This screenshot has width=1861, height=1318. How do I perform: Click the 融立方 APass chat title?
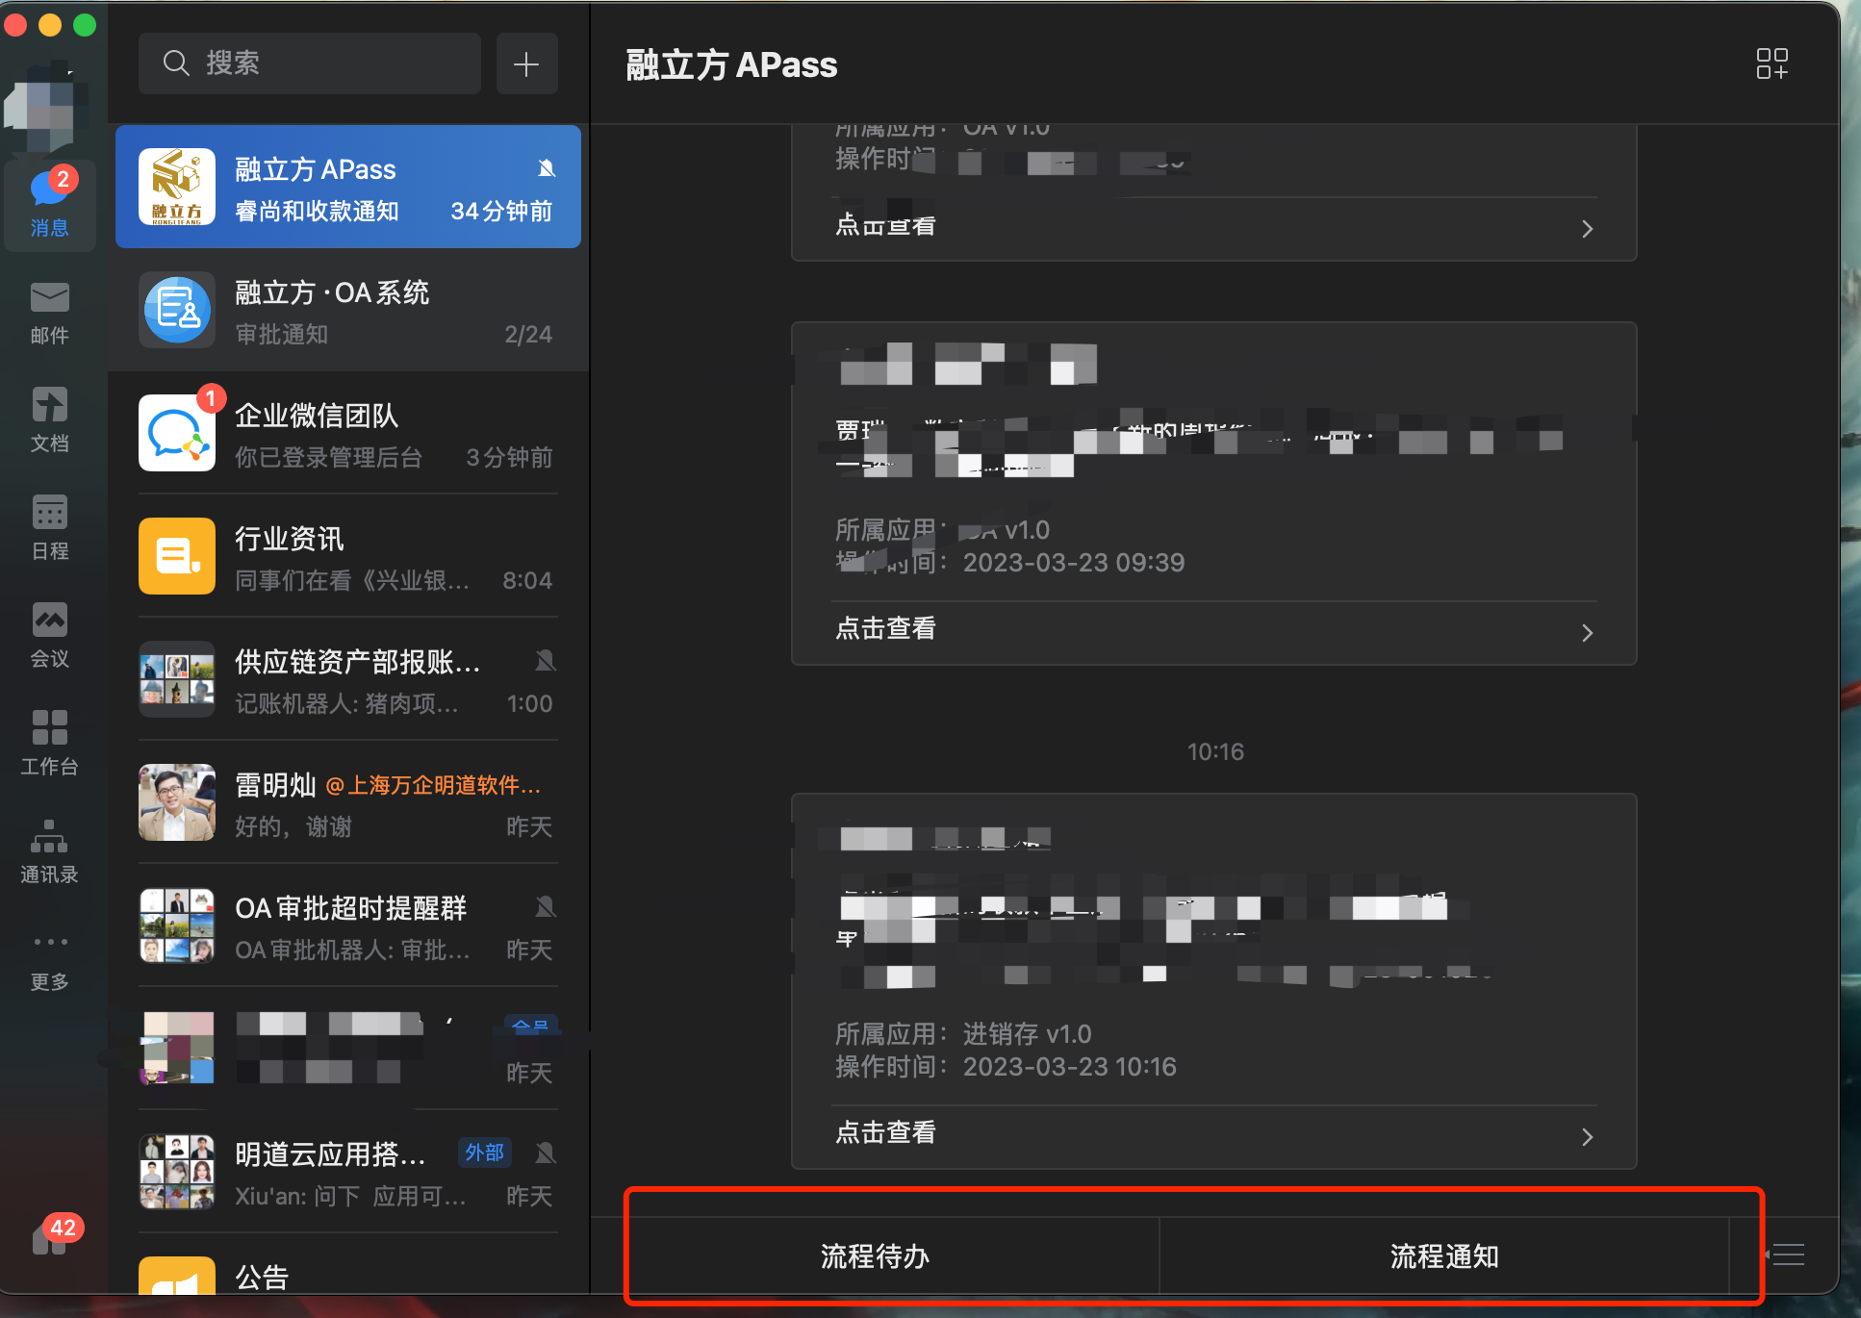(731, 64)
